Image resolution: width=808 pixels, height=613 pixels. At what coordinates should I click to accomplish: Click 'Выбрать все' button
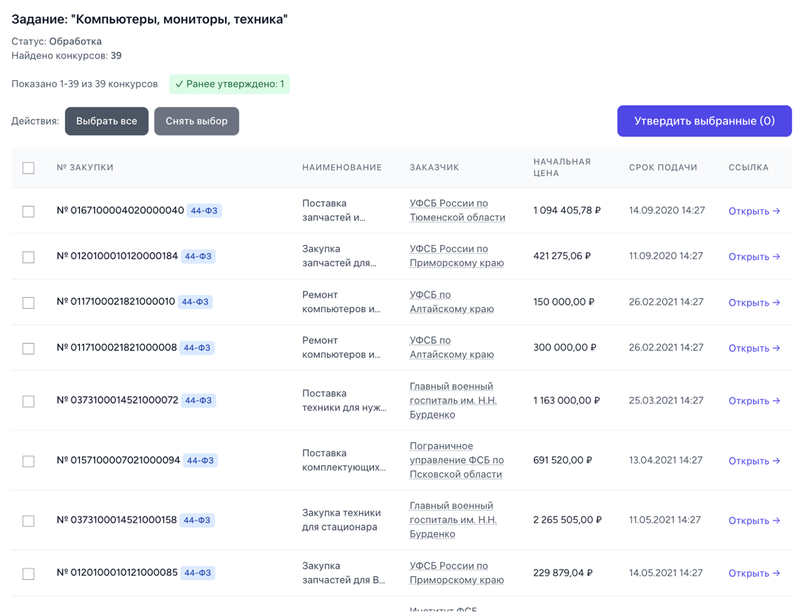tap(106, 121)
